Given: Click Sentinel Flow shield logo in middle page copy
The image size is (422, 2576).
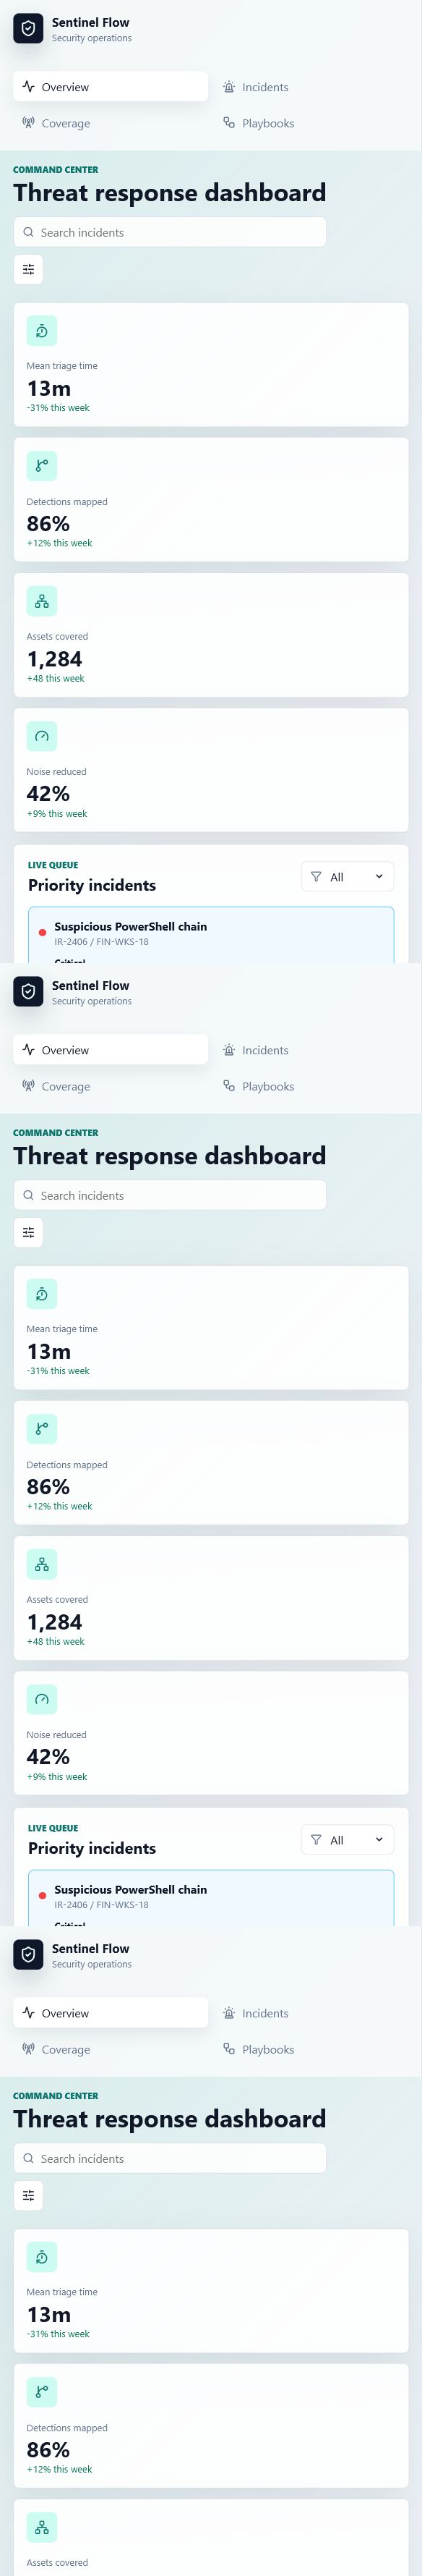Looking at the screenshot, I should [28, 992].
